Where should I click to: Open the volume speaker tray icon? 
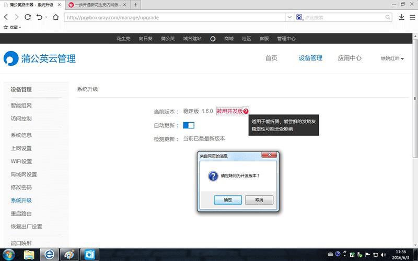point(384,255)
